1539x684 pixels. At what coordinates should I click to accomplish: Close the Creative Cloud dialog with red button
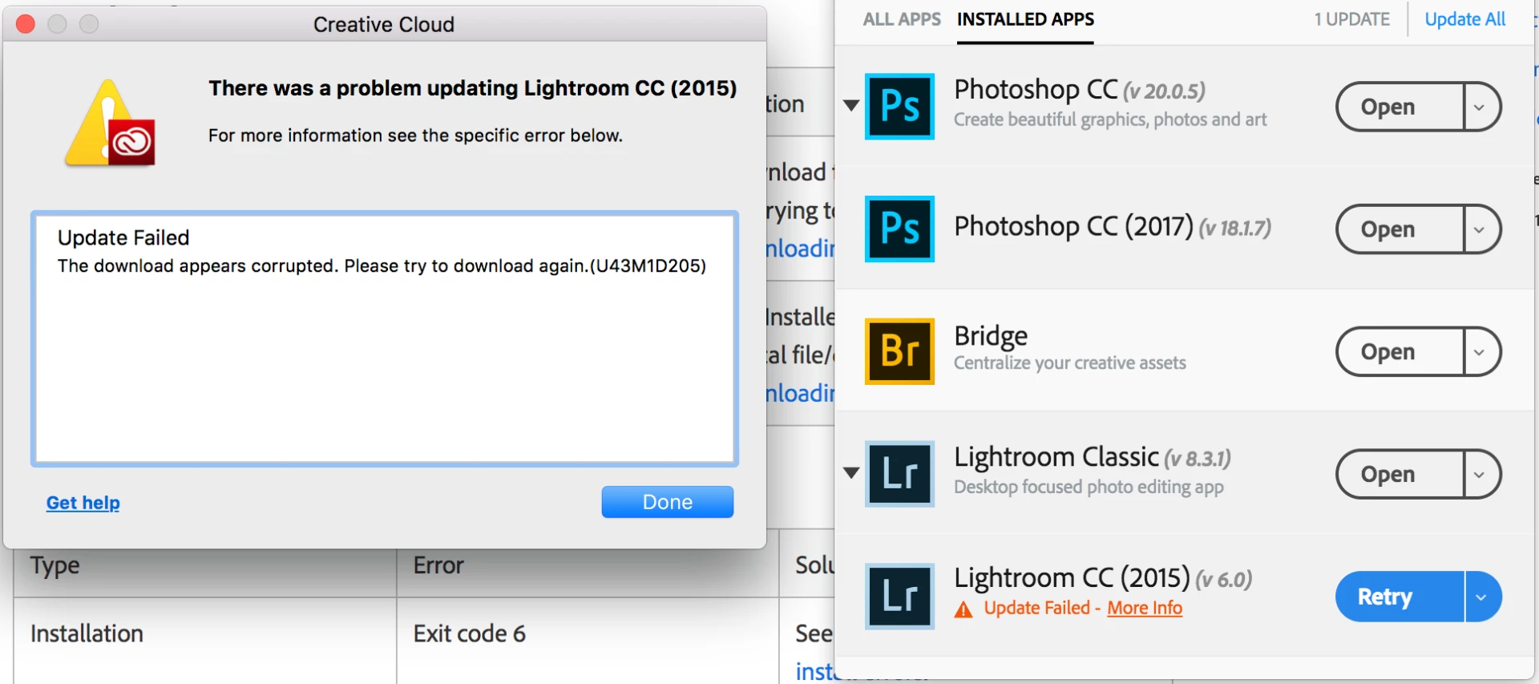coord(26,24)
